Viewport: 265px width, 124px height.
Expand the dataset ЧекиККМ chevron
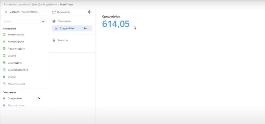coord(6,12)
